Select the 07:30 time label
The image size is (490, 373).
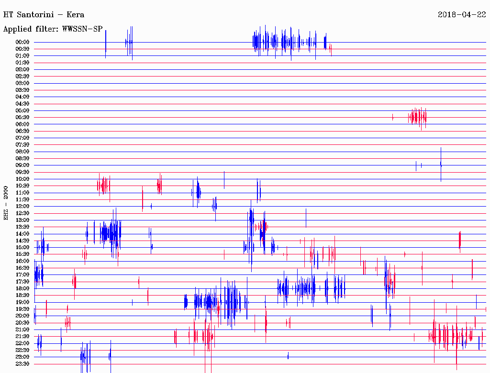point(22,144)
